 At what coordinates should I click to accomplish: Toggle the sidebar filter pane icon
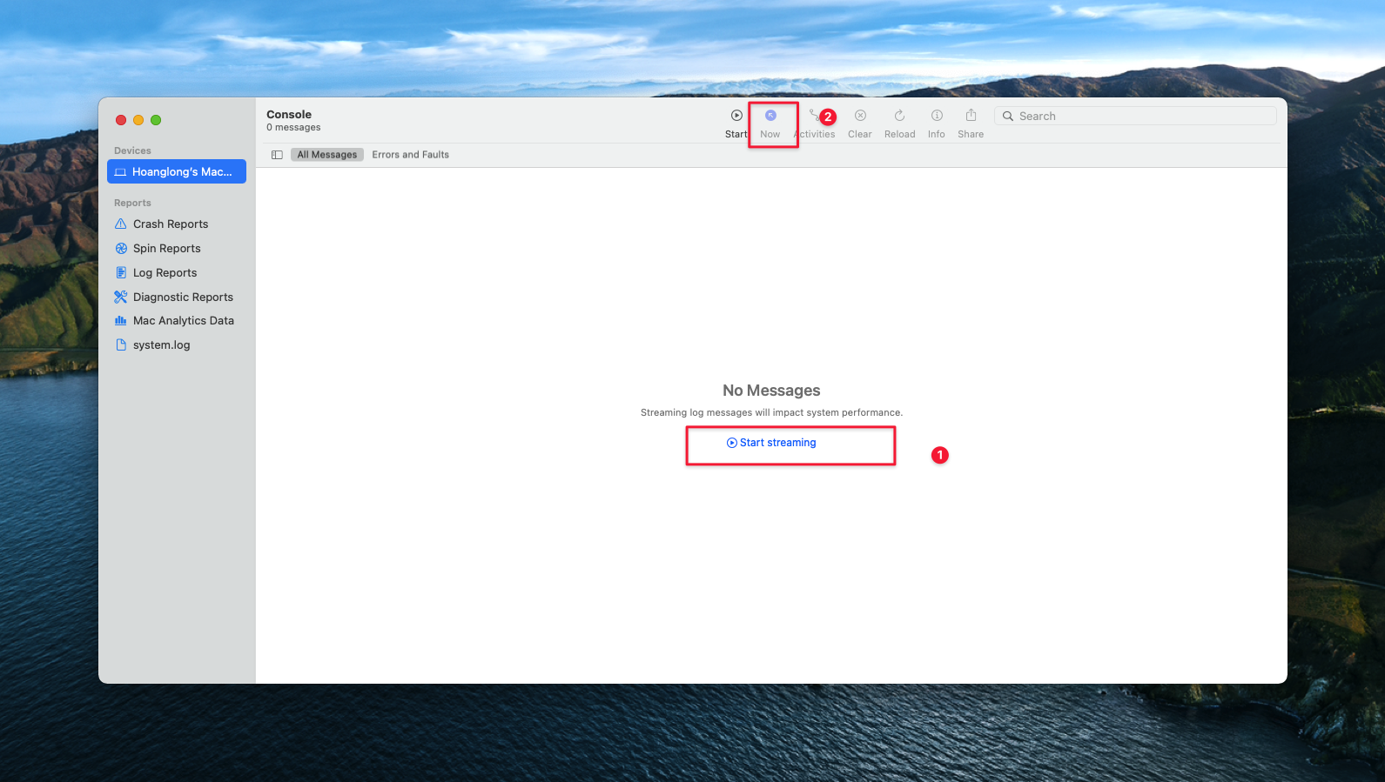(277, 155)
